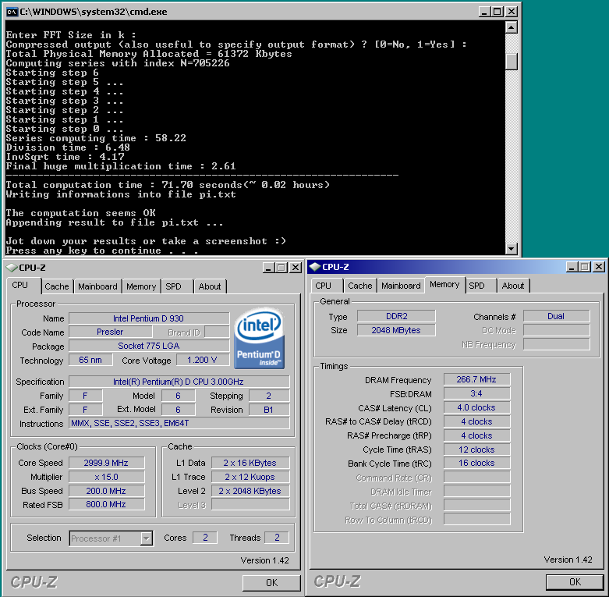Click Bank Cycle Time value '16 clocks'
The width and height of the screenshot is (609, 597).
point(477,463)
